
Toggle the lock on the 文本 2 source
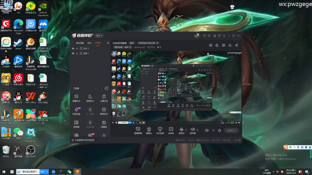(x=77, y=48)
